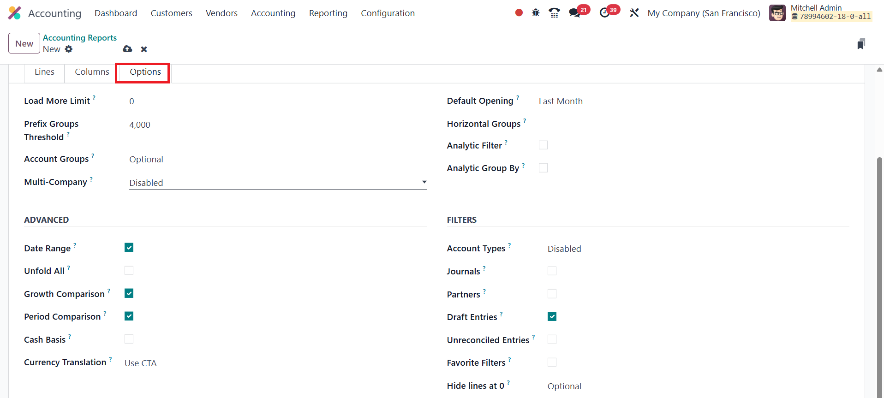Open the gear actions menu beside New
The width and height of the screenshot is (884, 398).
point(69,49)
